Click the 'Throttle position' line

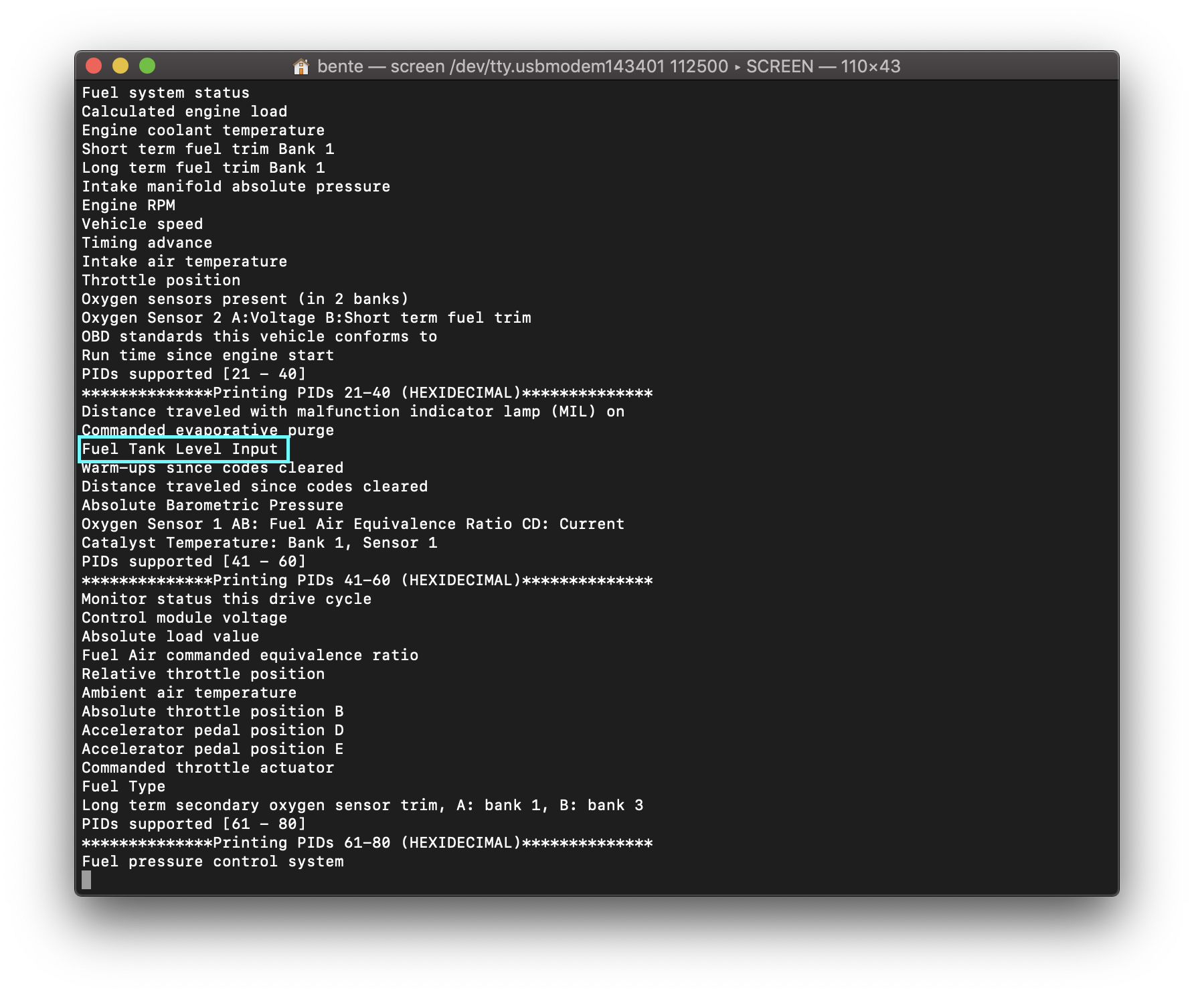click(x=161, y=281)
